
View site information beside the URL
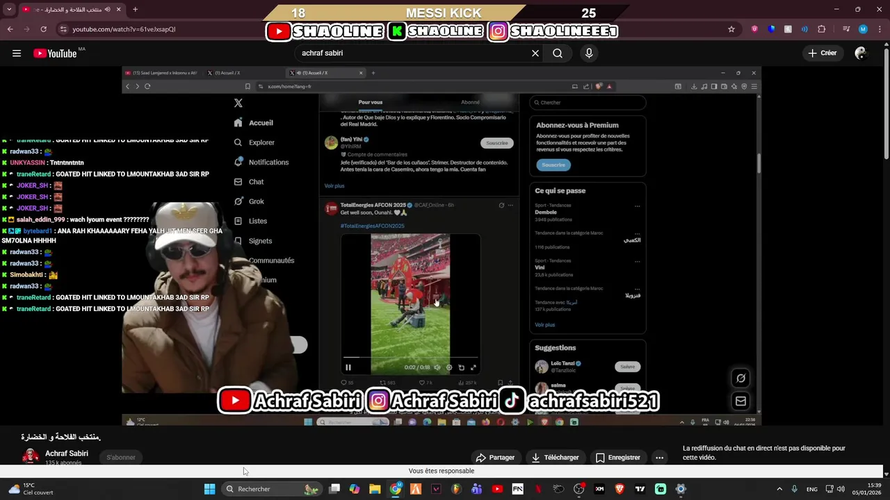(x=63, y=29)
